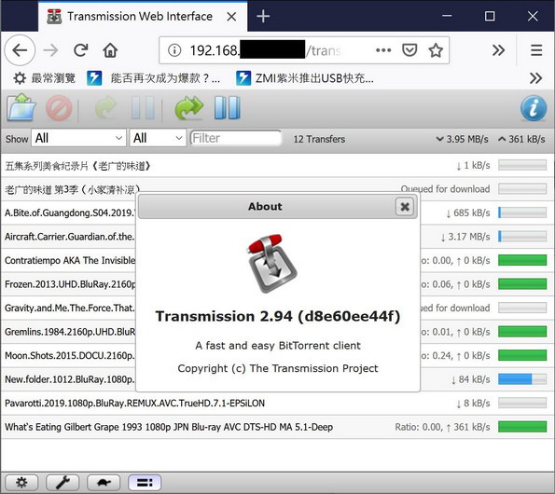This screenshot has height=494, width=555.
Task: Open page actions three-dot menu
Action: point(383,50)
